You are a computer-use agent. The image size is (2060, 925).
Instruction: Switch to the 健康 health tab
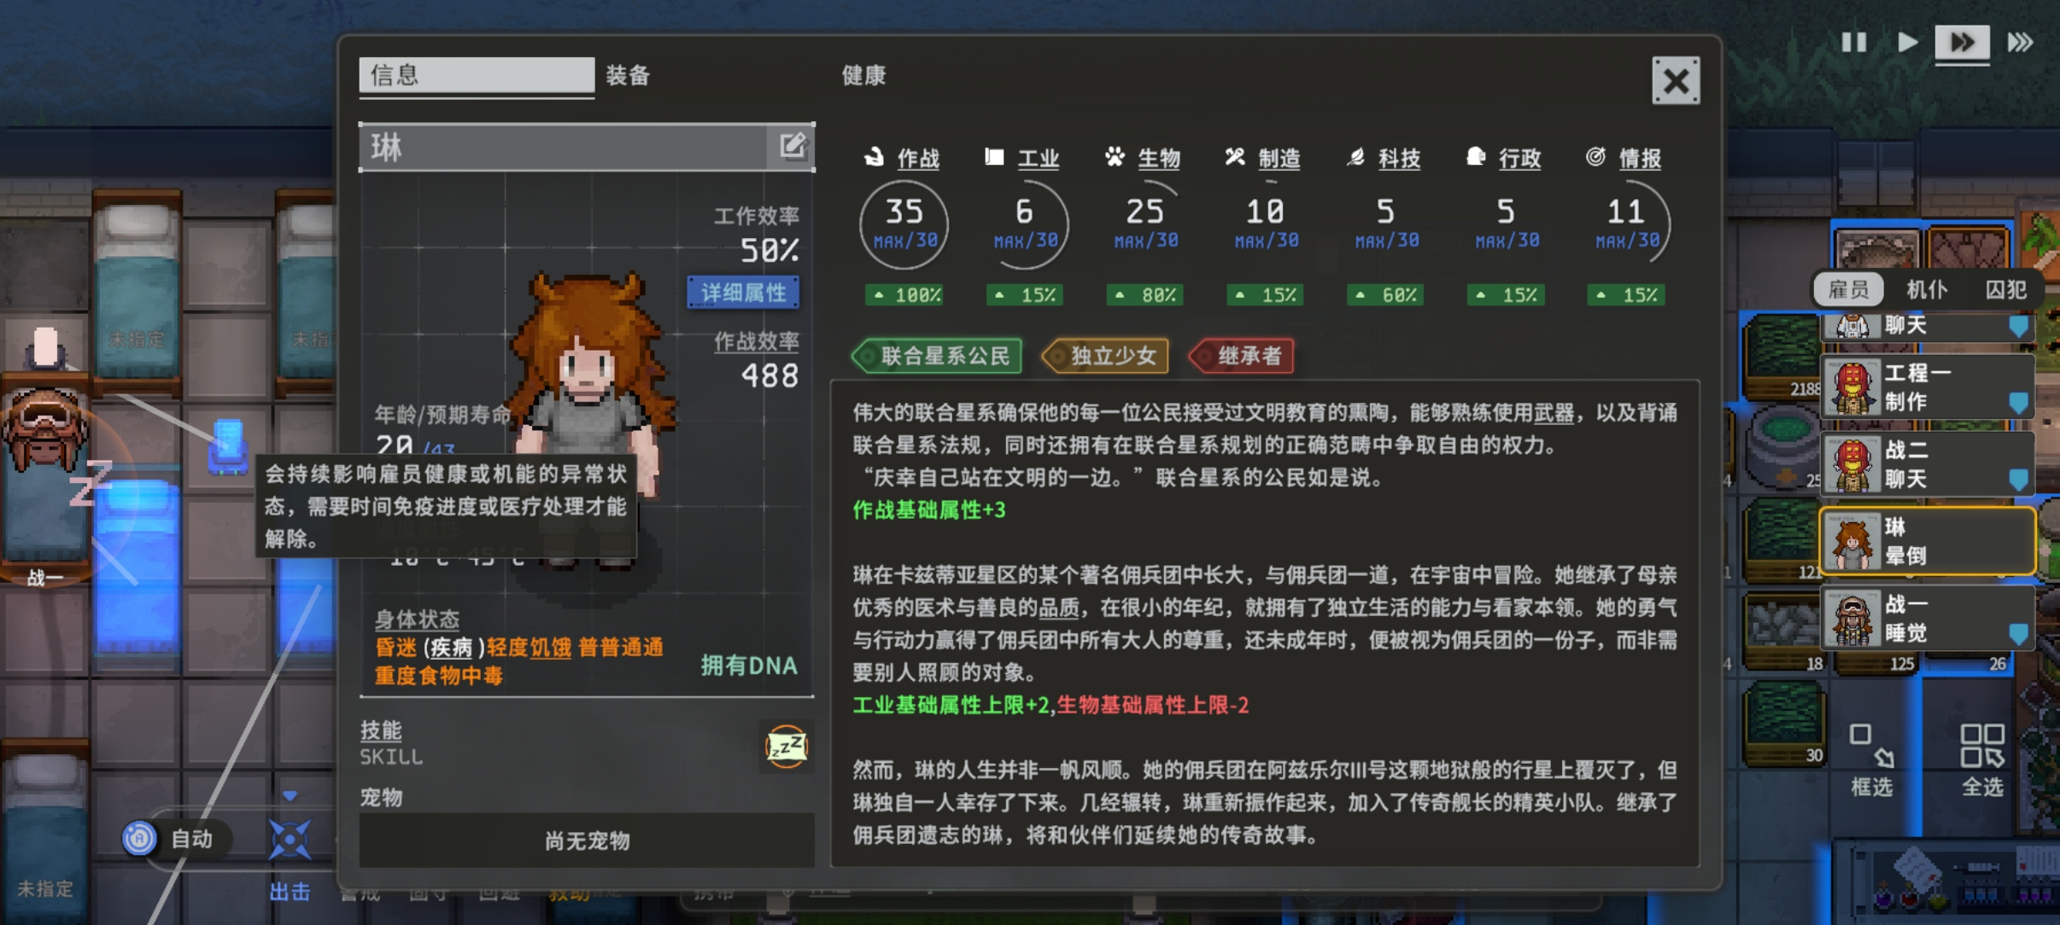pos(863,76)
